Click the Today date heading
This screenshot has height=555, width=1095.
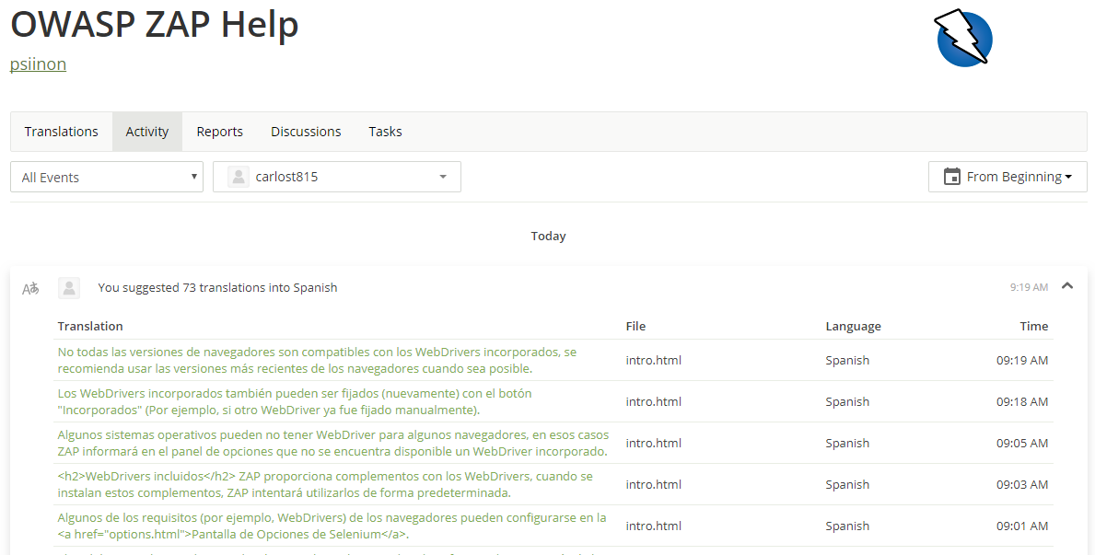coord(548,236)
